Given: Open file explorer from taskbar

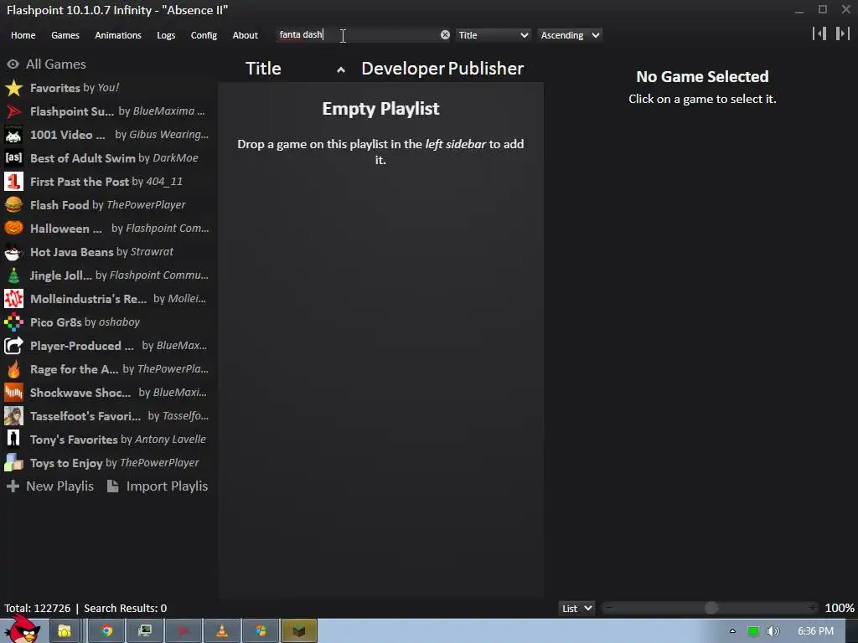Looking at the screenshot, I should click(x=65, y=631).
